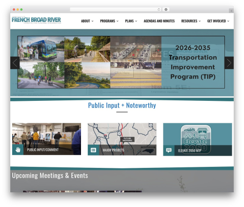Viewport: 244px width, 207px height.
Task: Expand the About dropdown chevron
Action: pos(92,21)
